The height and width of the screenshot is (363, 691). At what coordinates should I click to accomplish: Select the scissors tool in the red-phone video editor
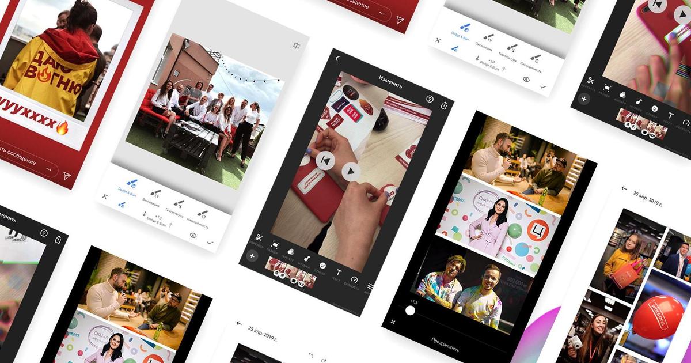591,81
